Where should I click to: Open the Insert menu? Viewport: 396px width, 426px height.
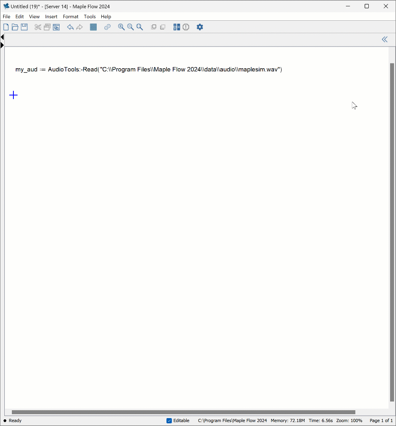coord(51,17)
